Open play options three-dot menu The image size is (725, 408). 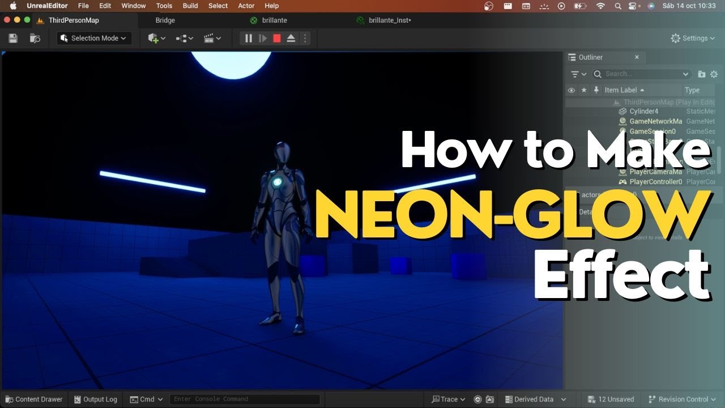point(305,38)
